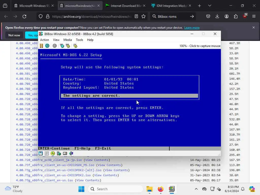Click the sound speaker status icon
260x195 pixels.
(x=71, y=153)
